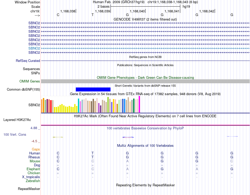The height and width of the screenshot is (195, 250).
Task: Select the RefSeq Curated track label
Action: [28, 61]
